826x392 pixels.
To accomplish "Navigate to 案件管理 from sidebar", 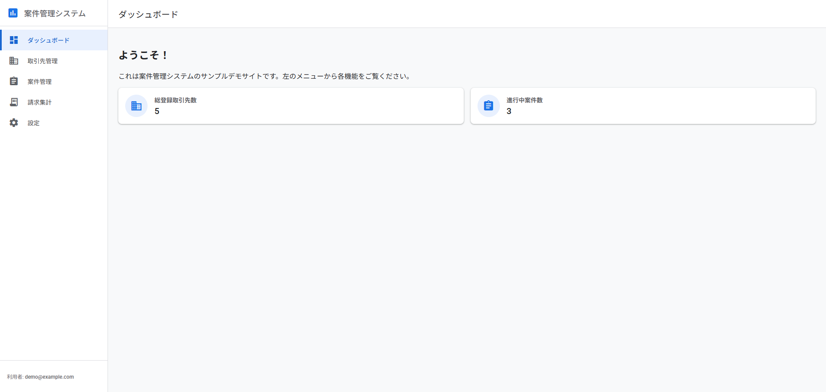I will 40,81.
